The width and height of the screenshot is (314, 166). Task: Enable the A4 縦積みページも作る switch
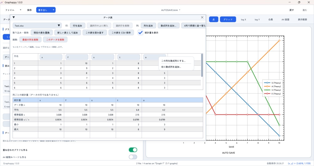coord(133,157)
